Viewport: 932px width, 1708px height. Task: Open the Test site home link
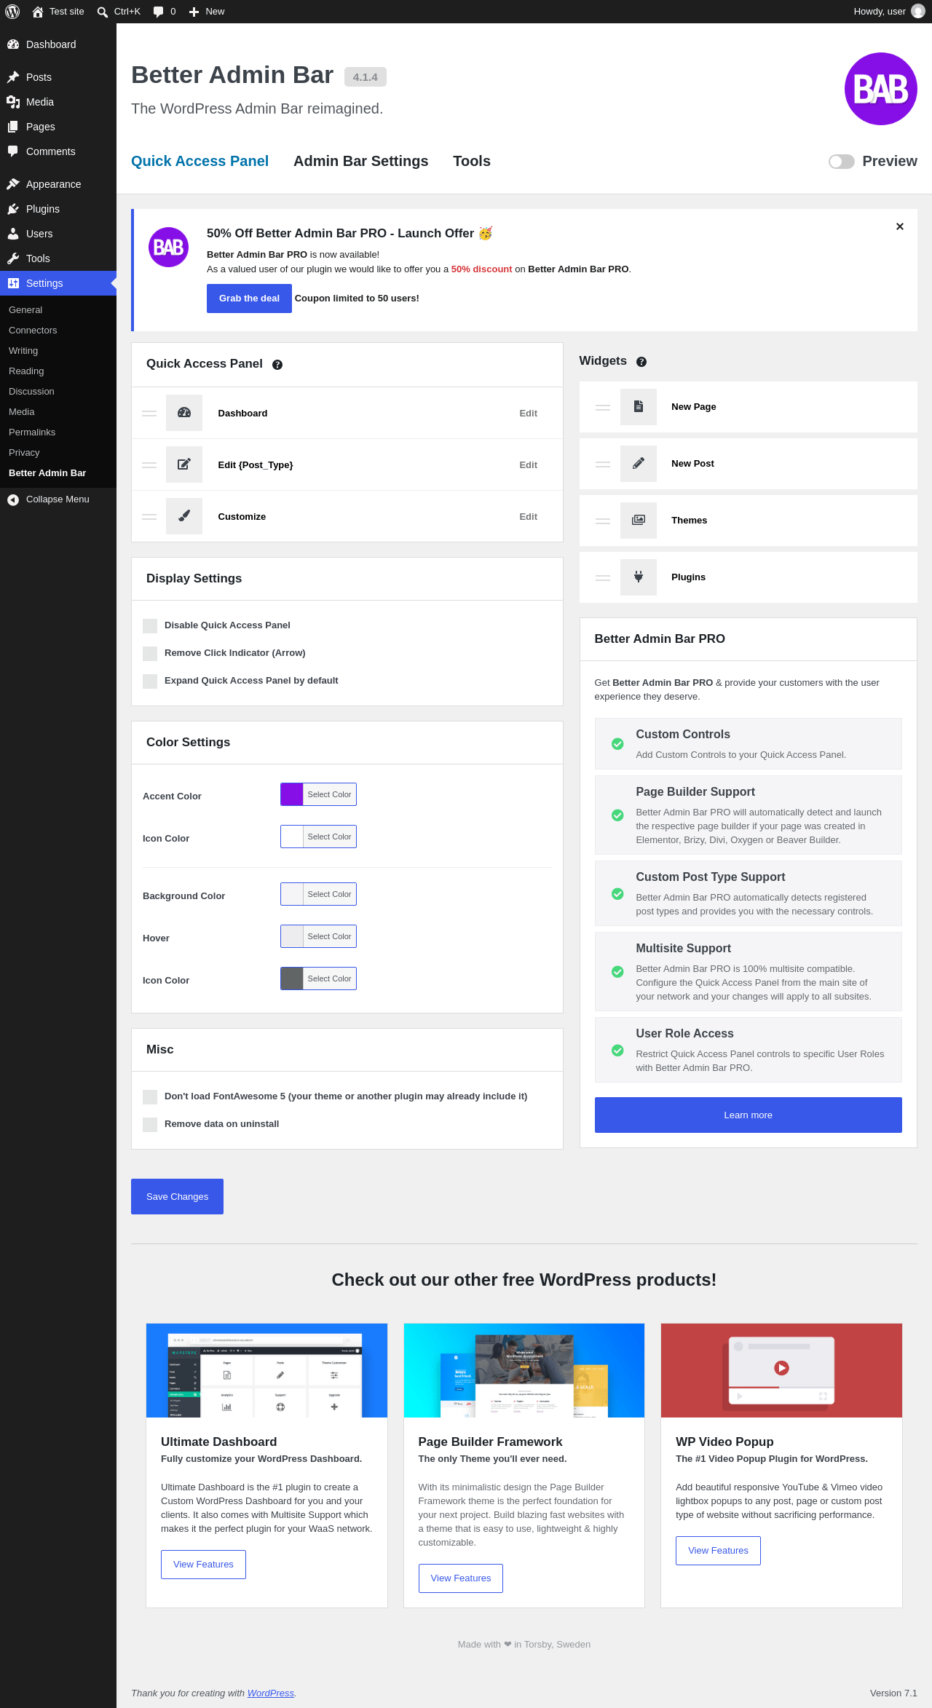58,12
